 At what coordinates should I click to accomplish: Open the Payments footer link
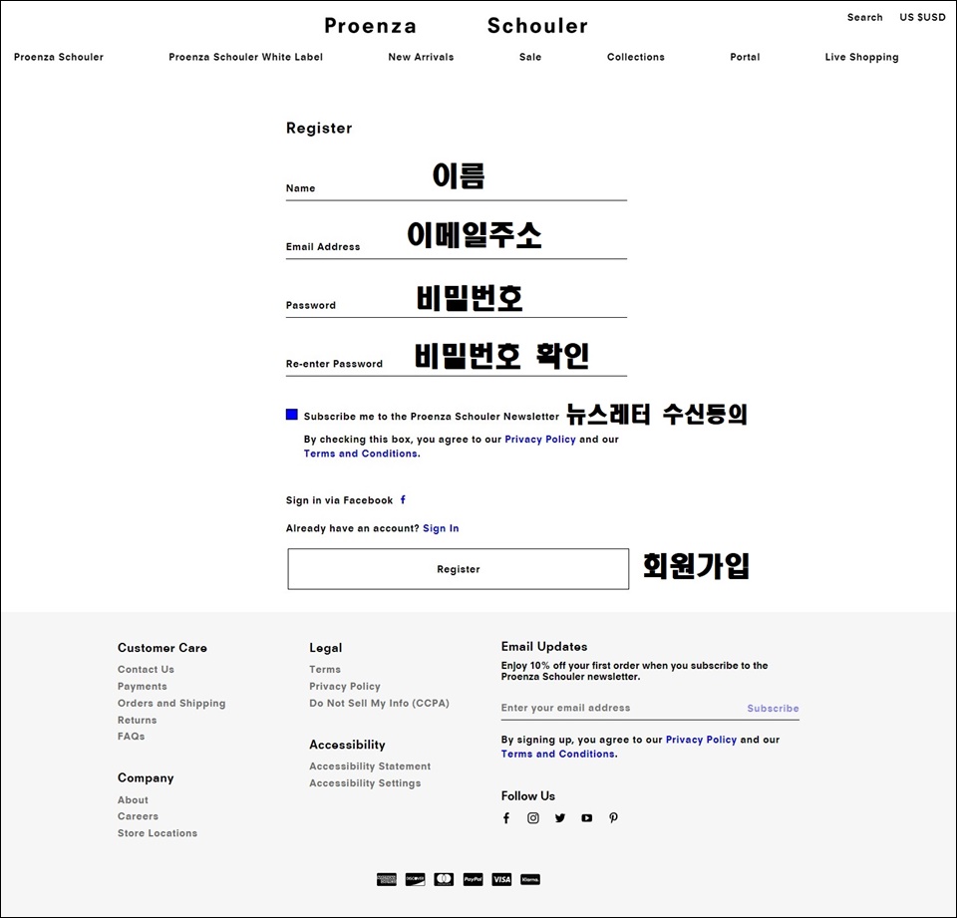click(x=143, y=687)
